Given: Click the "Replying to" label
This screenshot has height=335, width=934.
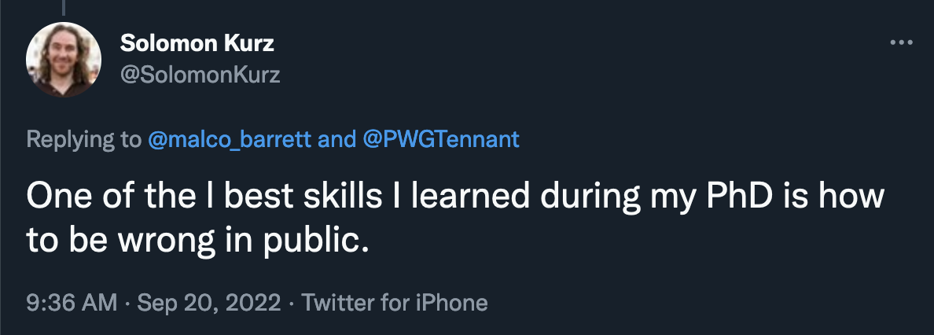Looking at the screenshot, I should coord(83,140).
